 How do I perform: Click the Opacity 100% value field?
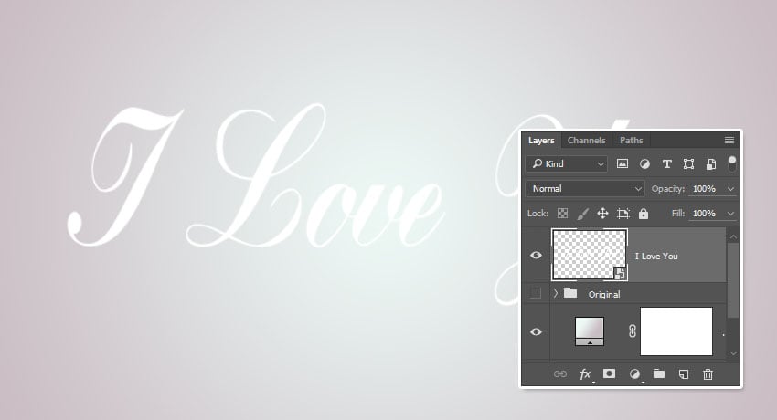coord(706,188)
